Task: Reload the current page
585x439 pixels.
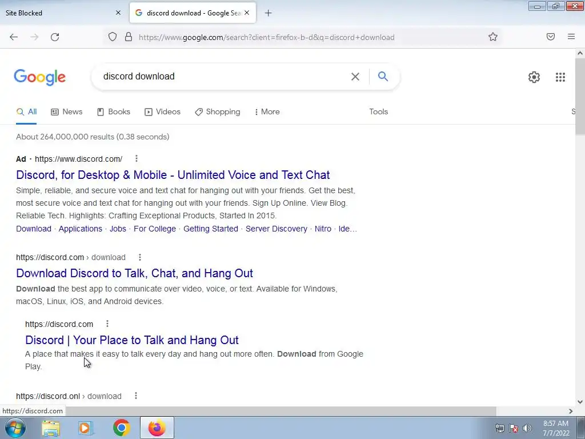Action: tap(55, 37)
